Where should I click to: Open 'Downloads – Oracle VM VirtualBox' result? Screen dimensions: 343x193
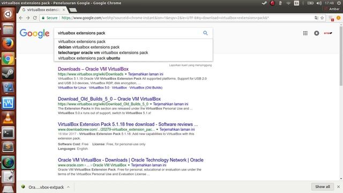(x=93, y=69)
